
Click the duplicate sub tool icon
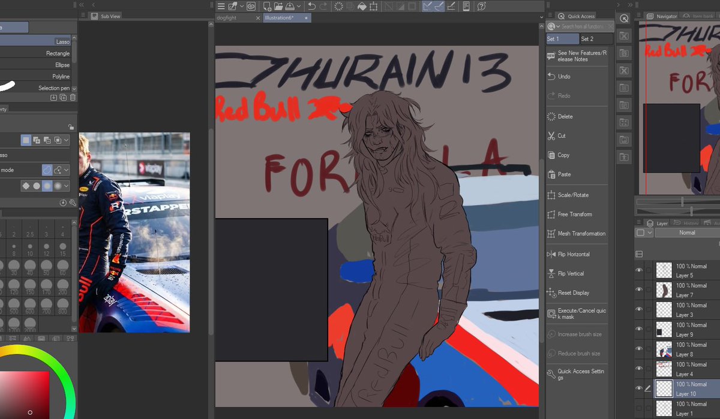click(63, 97)
